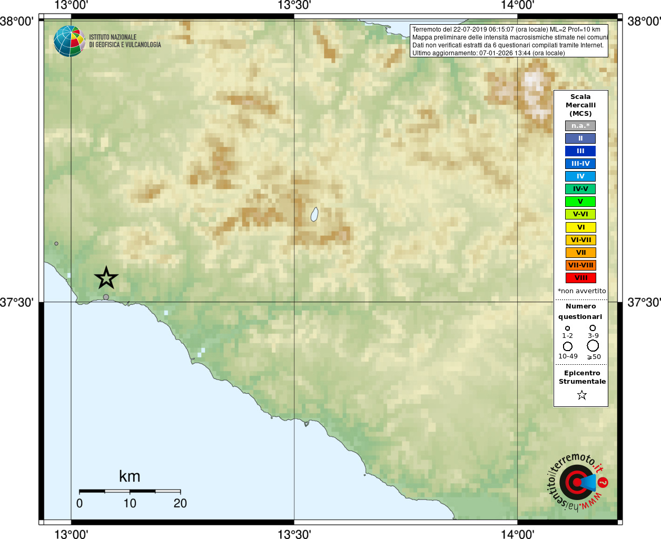Select the red VIII intensity swatch
Viewport: 661px width, 539px height.
pos(580,278)
